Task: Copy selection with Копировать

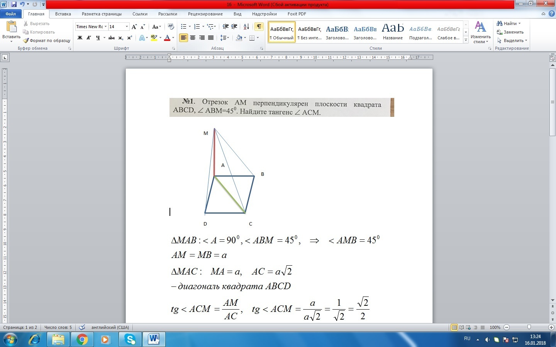Action: click(39, 32)
